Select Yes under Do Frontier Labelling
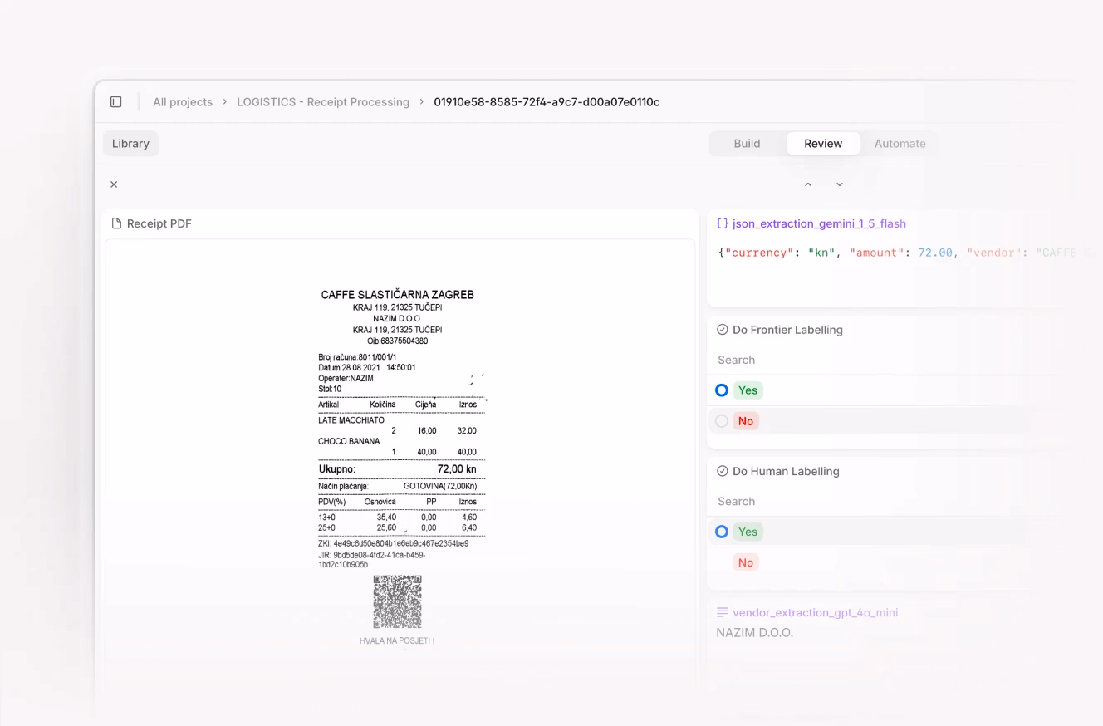The width and height of the screenshot is (1103, 726). [x=748, y=390]
